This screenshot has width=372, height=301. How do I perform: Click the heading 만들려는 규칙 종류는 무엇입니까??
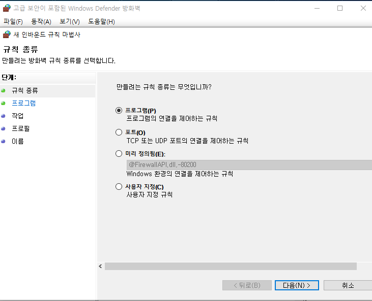coord(164,87)
